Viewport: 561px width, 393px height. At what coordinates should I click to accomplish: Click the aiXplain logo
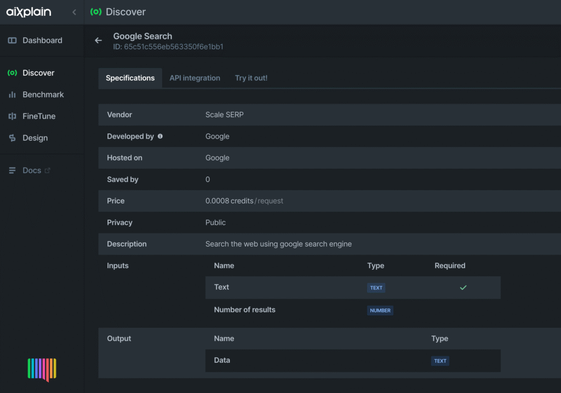[28, 12]
